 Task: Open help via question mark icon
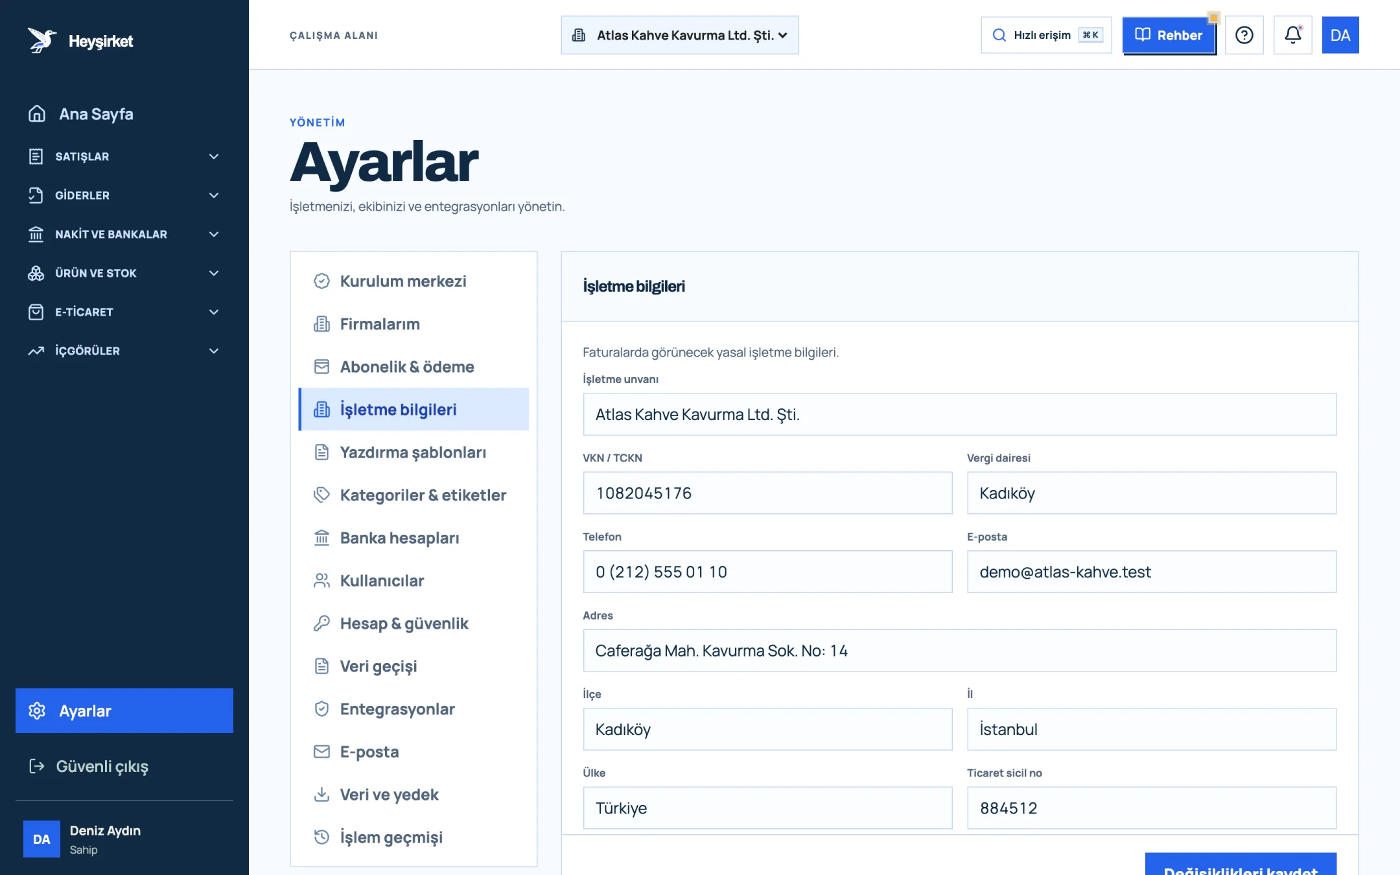tap(1244, 35)
